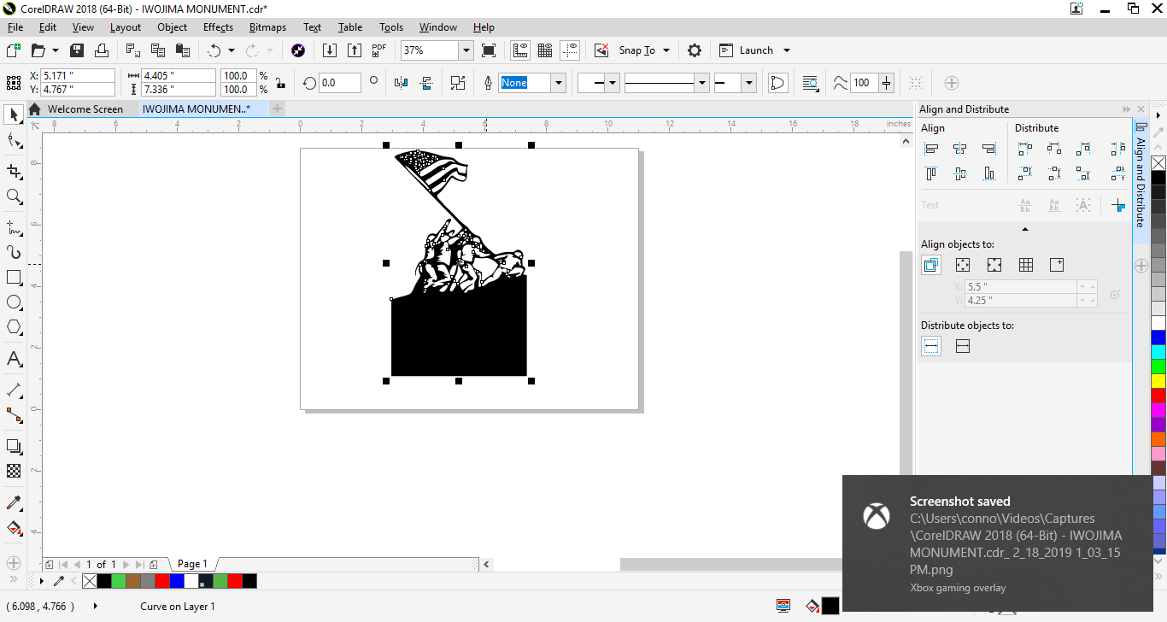Click the Export icon
The image size is (1167, 622).
(354, 50)
